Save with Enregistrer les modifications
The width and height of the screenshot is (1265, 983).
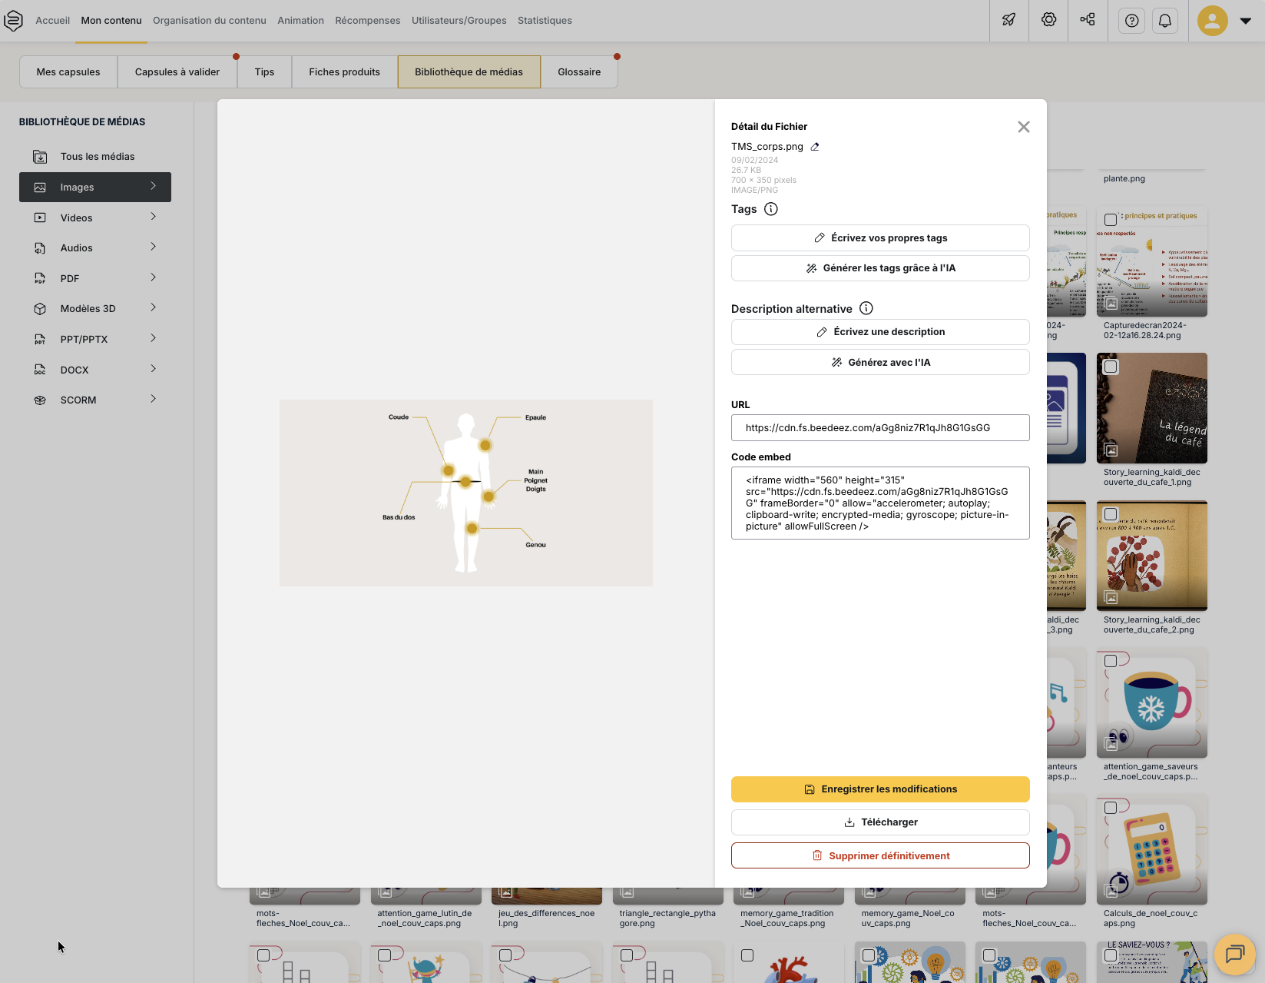click(x=880, y=789)
